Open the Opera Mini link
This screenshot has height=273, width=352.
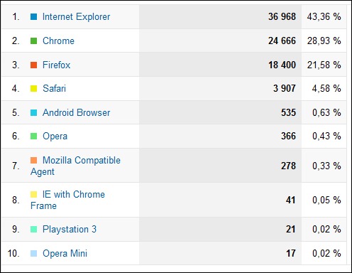(x=65, y=253)
